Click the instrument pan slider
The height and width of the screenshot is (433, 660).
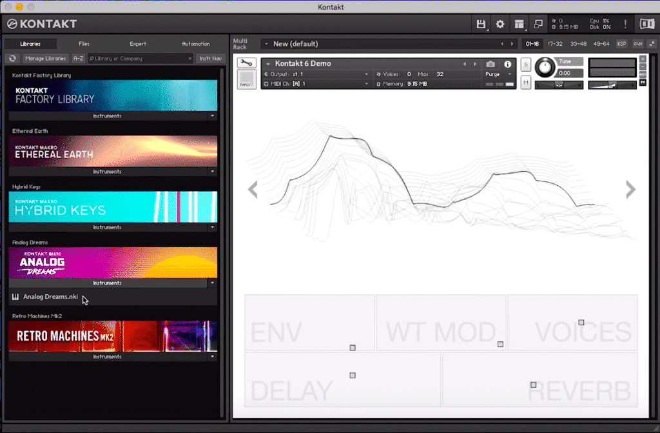[x=559, y=85]
